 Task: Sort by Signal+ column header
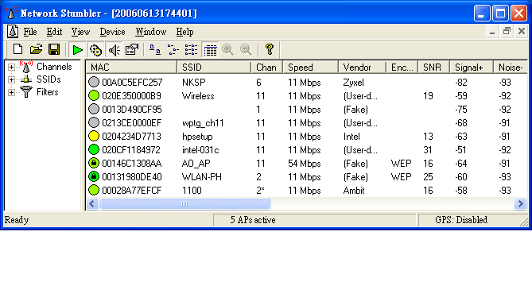pyautogui.click(x=472, y=67)
